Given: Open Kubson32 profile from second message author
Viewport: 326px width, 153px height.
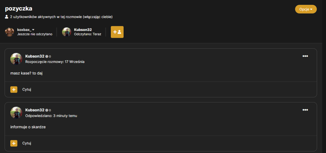Looking at the screenshot, I should pos(35,110).
